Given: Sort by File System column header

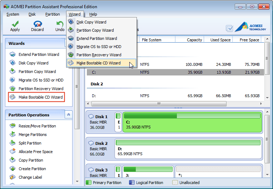Looking at the screenshot, I should [157, 40].
